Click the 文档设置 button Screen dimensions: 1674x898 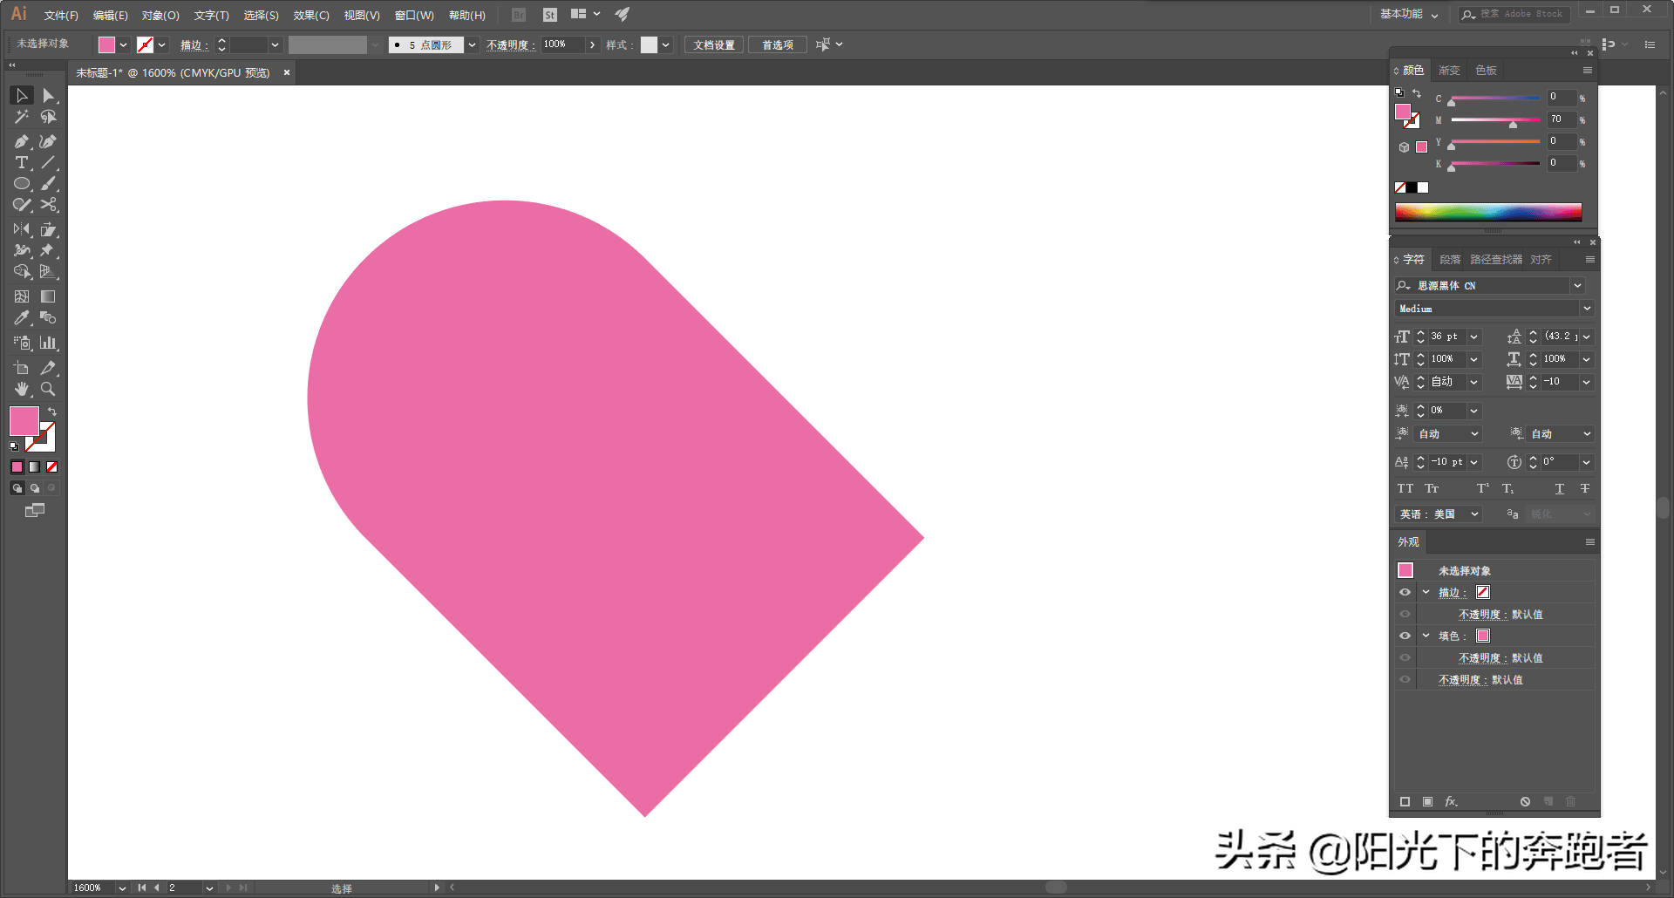pyautogui.click(x=714, y=45)
